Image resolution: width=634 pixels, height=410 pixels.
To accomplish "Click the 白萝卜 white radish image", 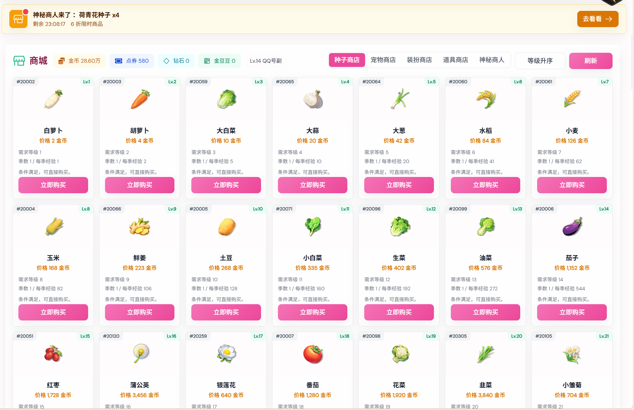I will point(53,99).
